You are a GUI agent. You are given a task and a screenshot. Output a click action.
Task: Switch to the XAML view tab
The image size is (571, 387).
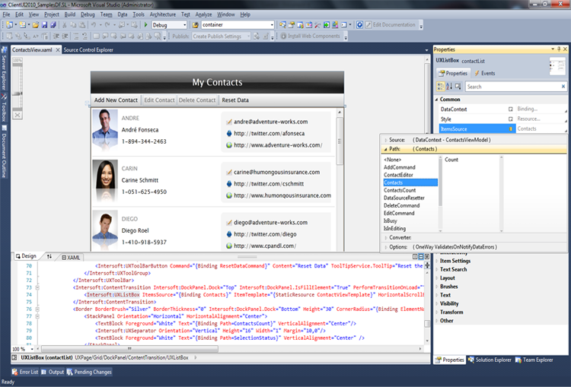coord(71,258)
